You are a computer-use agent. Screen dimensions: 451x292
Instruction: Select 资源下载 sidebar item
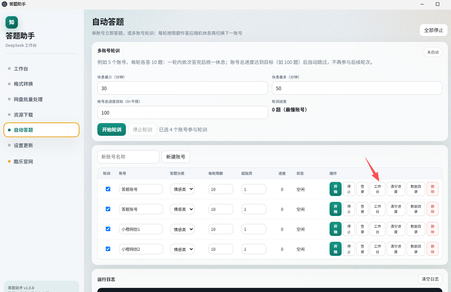click(41, 115)
